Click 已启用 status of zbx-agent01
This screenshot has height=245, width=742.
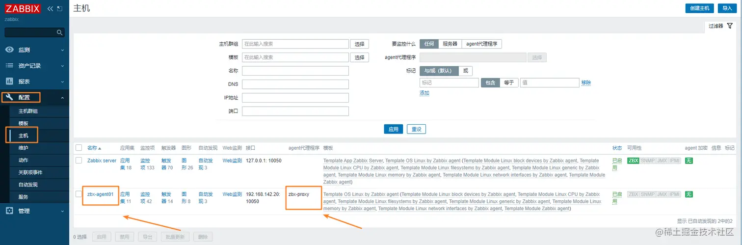tap(617, 197)
